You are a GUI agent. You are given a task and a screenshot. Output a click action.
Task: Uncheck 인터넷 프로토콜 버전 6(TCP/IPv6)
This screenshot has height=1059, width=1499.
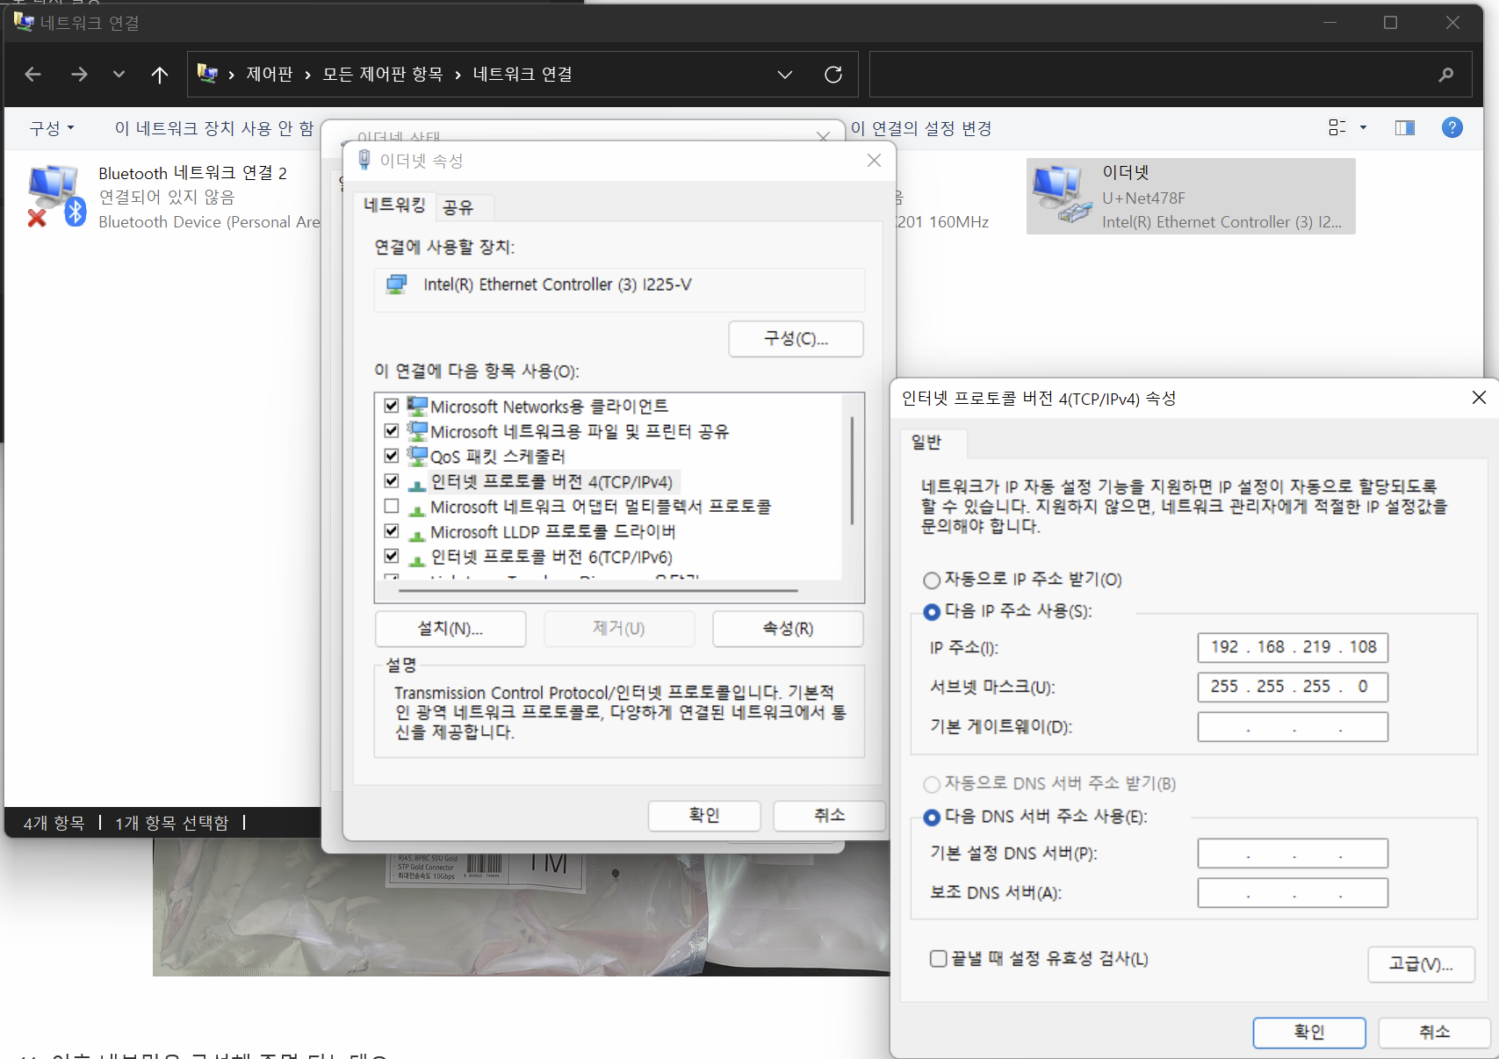(392, 557)
